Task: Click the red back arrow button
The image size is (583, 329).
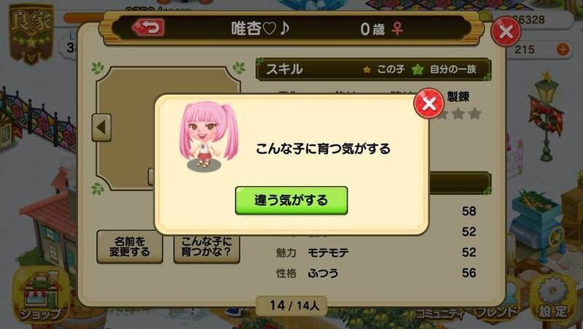Action: click(149, 28)
